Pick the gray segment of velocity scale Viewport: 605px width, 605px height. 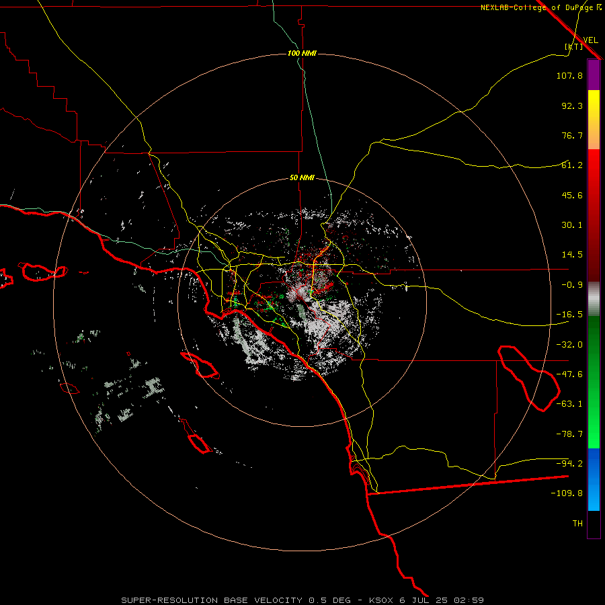pyautogui.click(x=594, y=299)
